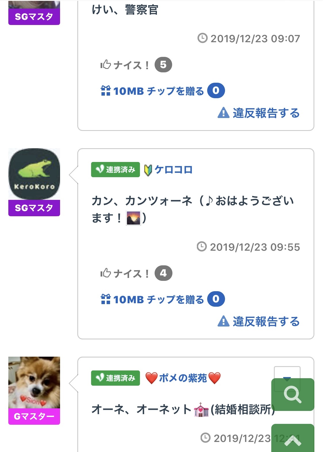
Task: Like the ケロコロ post with ナイス
Action: tap(125, 273)
